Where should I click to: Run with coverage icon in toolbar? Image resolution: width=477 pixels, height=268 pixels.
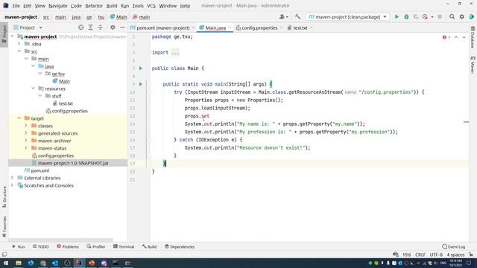(x=416, y=17)
